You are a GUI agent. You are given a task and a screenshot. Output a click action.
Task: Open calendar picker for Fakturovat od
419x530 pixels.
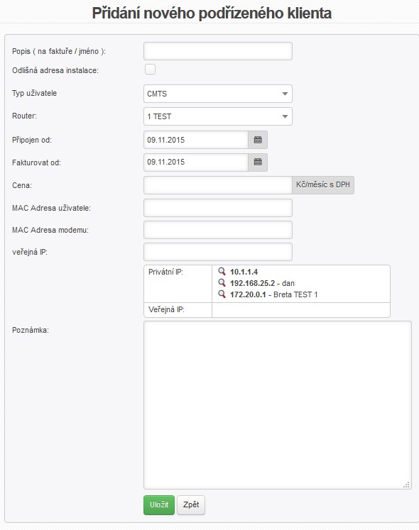click(x=258, y=162)
